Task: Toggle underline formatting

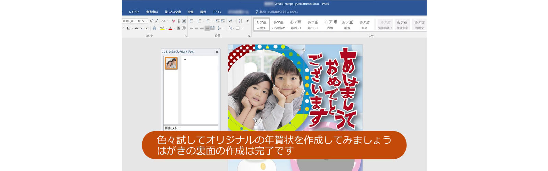Action: (x=128, y=28)
